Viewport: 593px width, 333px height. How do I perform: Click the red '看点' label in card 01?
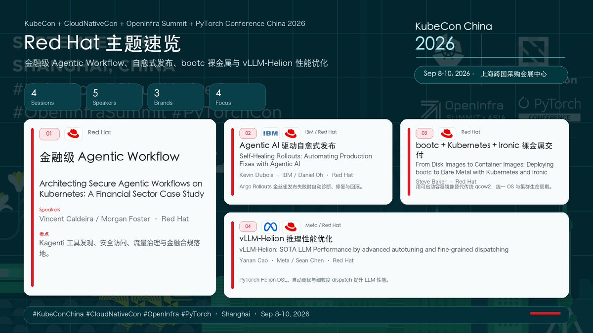[44, 234]
